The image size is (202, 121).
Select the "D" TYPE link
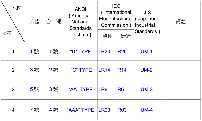80,52
